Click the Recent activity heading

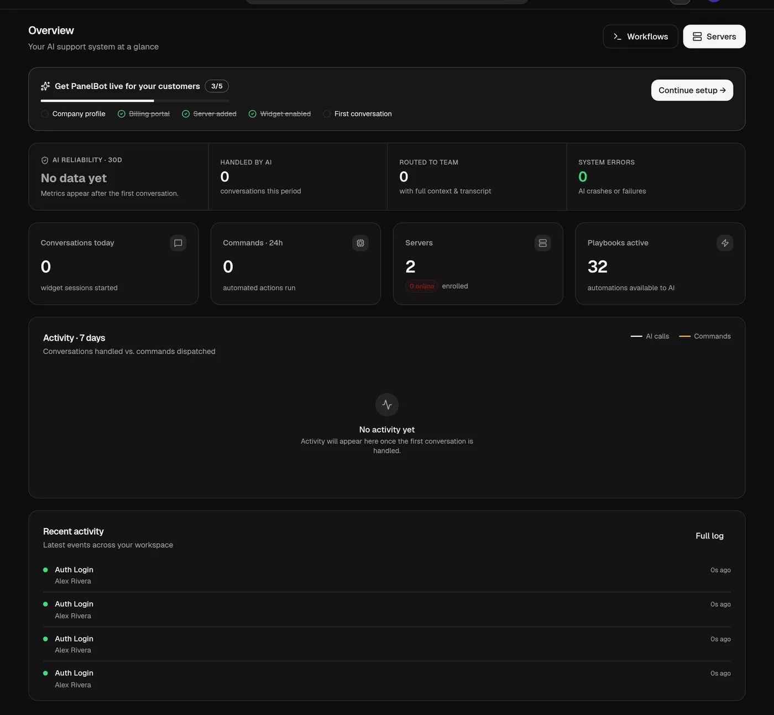click(74, 531)
